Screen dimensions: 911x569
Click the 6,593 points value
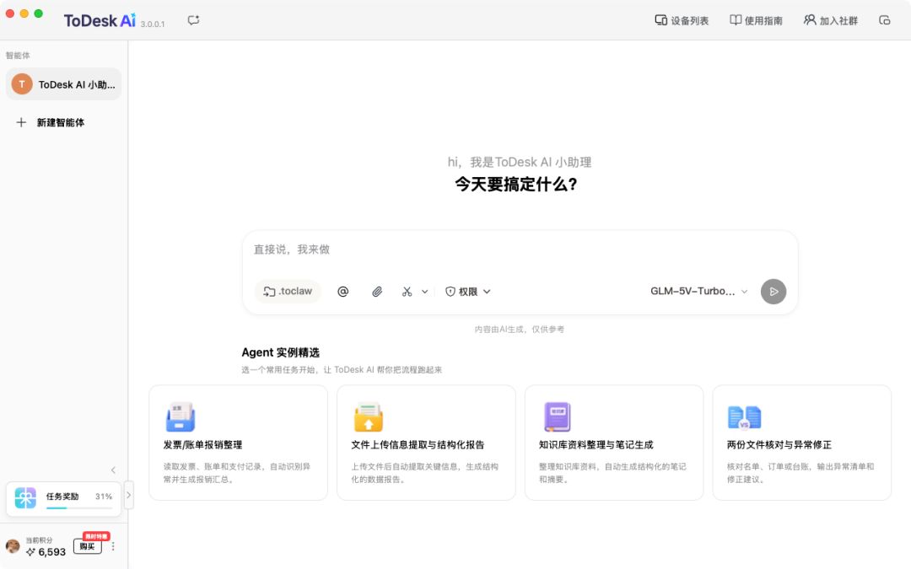(51, 552)
